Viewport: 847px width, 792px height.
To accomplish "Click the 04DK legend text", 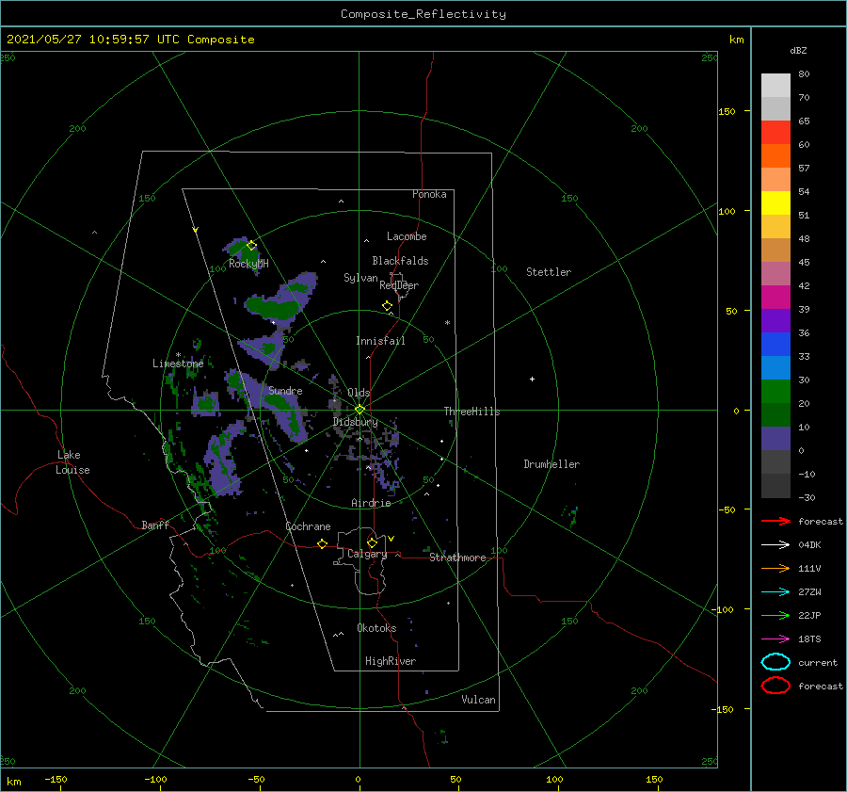I will pos(809,545).
